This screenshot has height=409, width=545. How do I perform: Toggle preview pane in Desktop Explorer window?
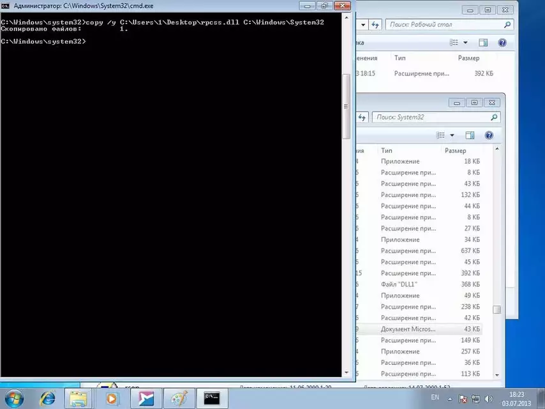(483, 42)
